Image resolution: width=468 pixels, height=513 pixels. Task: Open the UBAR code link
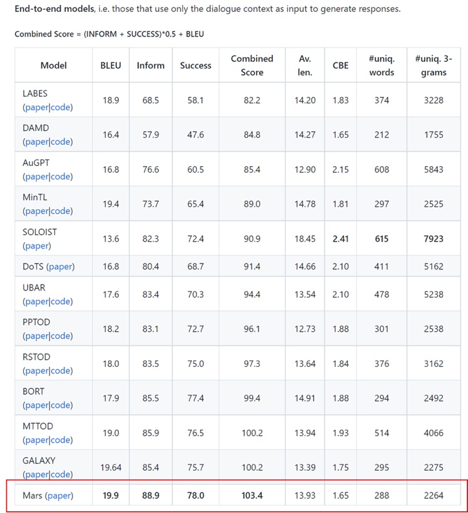point(60,302)
